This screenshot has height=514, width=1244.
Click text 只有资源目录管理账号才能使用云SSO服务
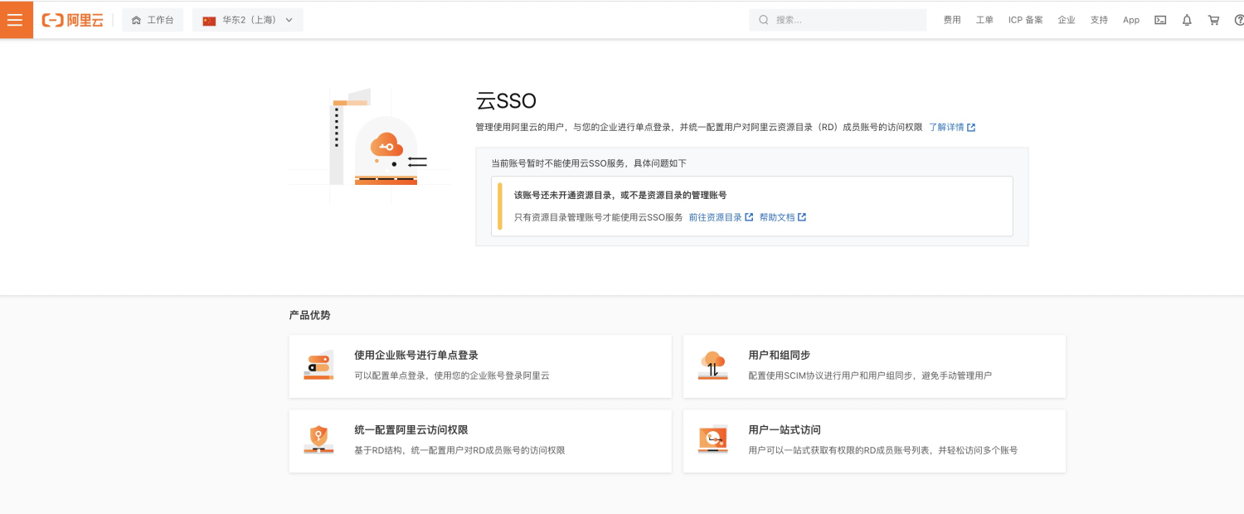tap(599, 217)
